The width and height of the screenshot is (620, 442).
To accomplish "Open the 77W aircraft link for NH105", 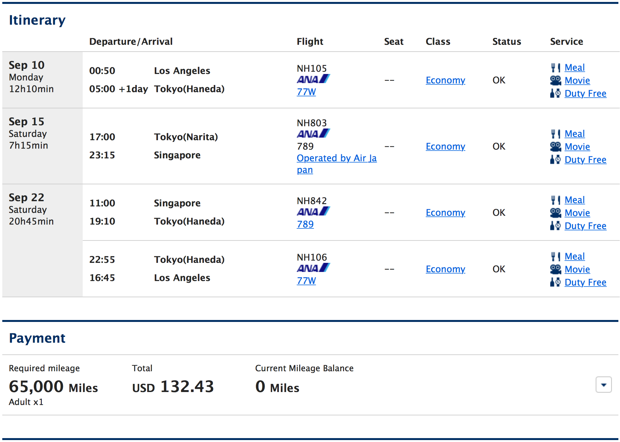I will tap(306, 92).
